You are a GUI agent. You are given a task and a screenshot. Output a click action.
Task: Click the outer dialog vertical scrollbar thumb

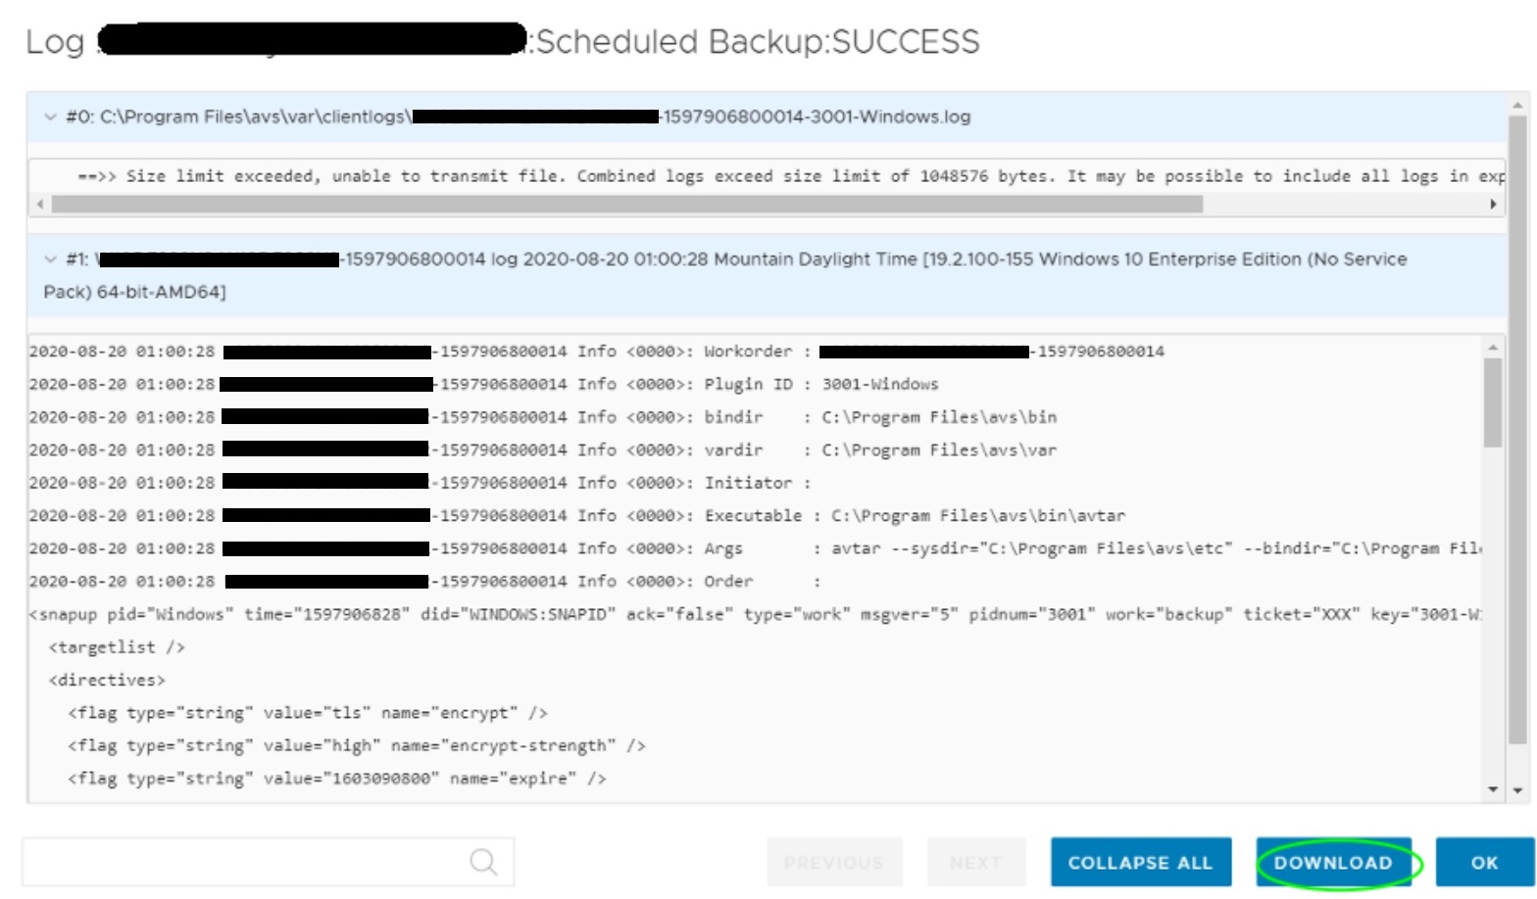click(x=1517, y=431)
